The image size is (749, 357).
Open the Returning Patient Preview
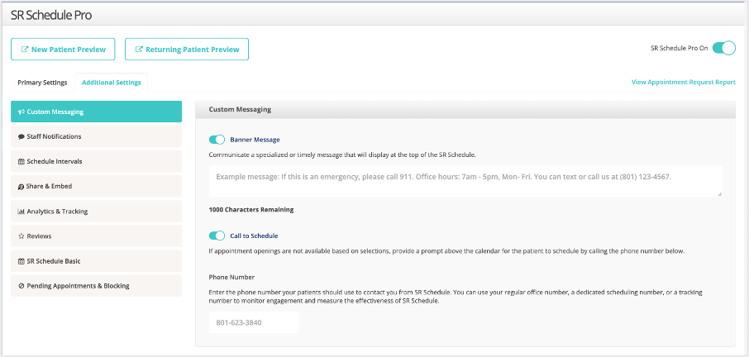pos(187,50)
